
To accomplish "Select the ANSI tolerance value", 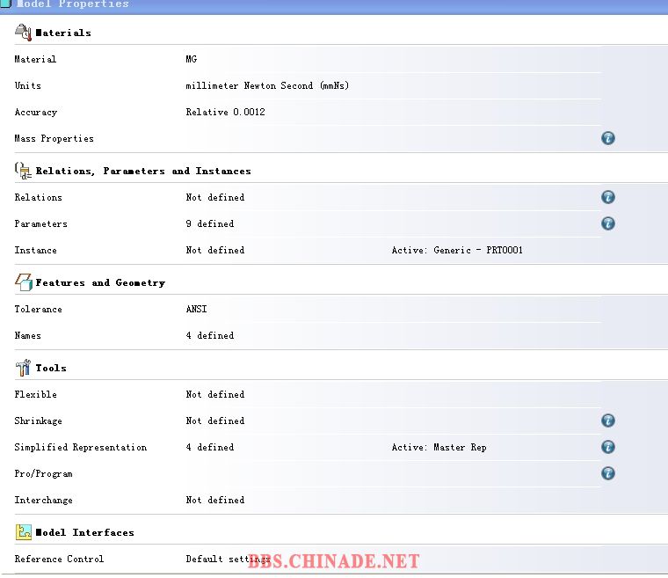I will click(x=196, y=310).
